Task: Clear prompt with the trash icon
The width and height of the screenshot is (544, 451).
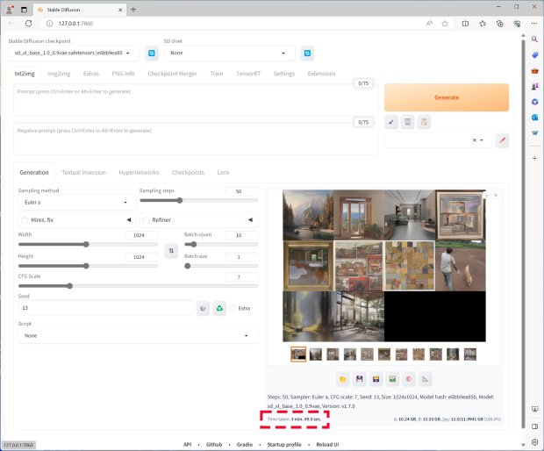Action: [407, 122]
